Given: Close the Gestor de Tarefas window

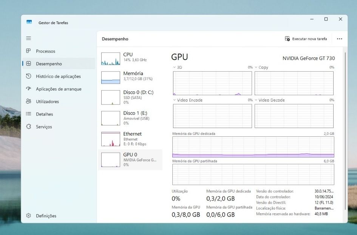Looking at the screenshot, I should [x=340, y=19].
